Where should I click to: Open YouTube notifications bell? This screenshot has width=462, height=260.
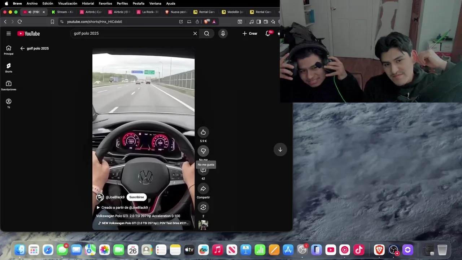pos(268,34)
